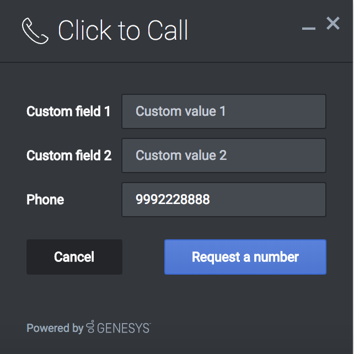
Task: Click the phone handset icon in header
Action: [x=35, y=30]
